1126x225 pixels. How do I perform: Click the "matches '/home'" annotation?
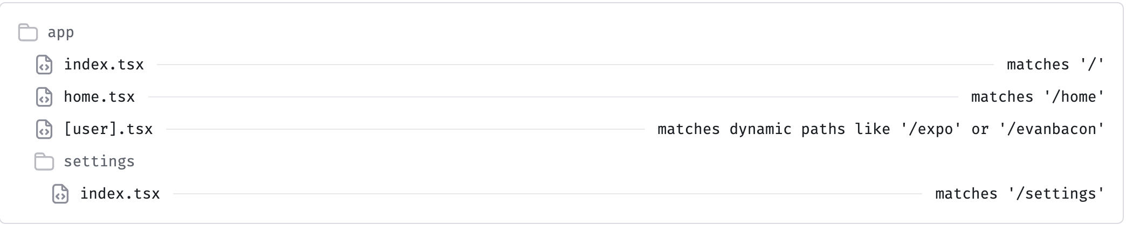1038,97
